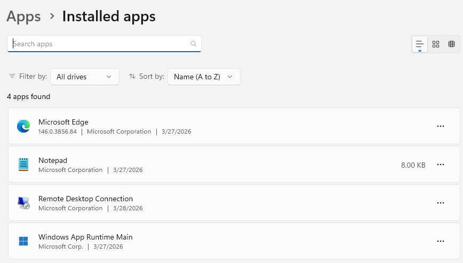This screenshot has width=463, height=263.
Task: Open Windows App Runtime Main options menu
Action: tap(440, 241)
